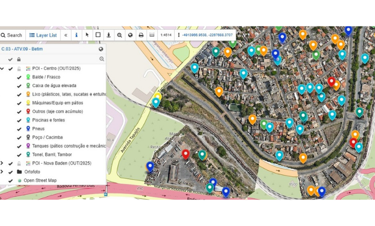Click the print map icon
The image size is (375, 226).
point(141,35)
